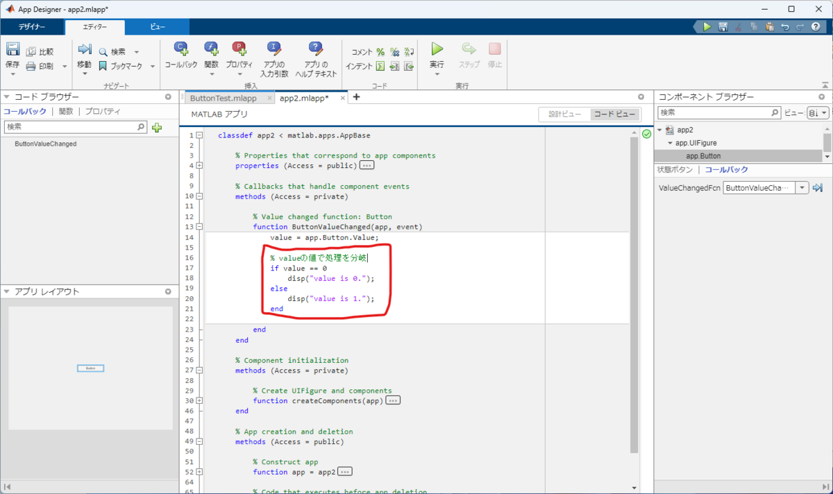Click the 印刷 (Print) printer icon
Viewport: 833px width, 494px height.
[31, 67]
